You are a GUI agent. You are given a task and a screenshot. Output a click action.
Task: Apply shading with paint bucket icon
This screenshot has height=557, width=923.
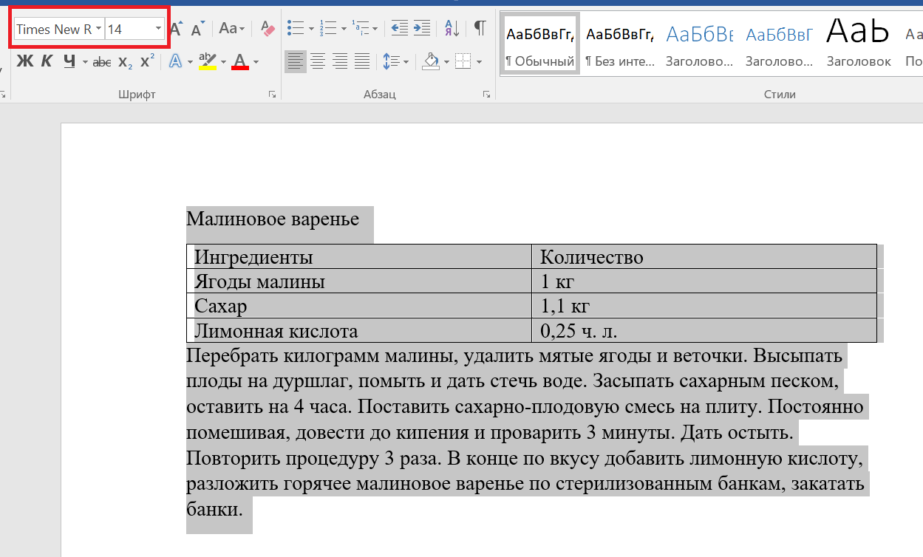pyautogui.click(x=430, y=61)
